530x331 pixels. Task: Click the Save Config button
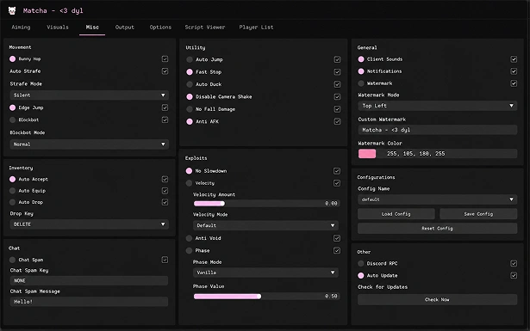click(478, 214)
